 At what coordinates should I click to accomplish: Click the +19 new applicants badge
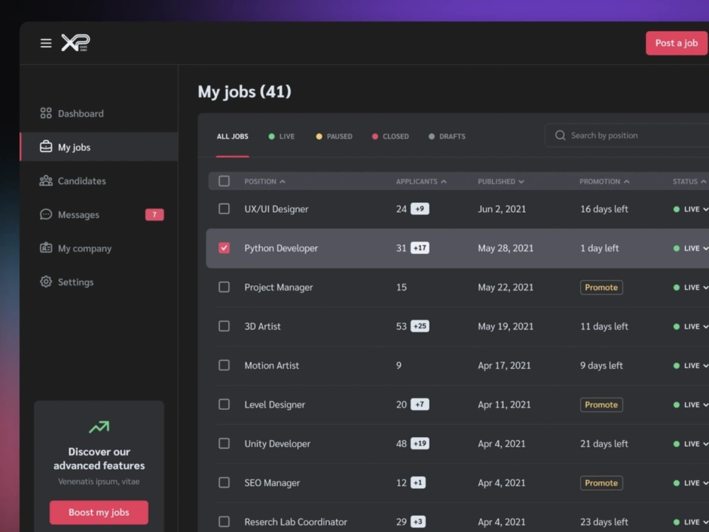click(420, 443)
